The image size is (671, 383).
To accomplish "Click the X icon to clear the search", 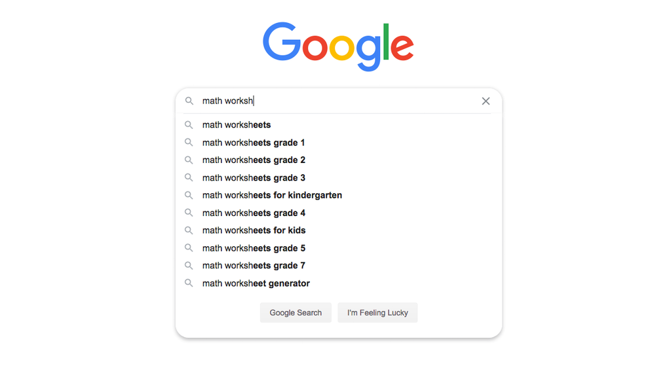I will pyautogui.click(x=486, y=101).
